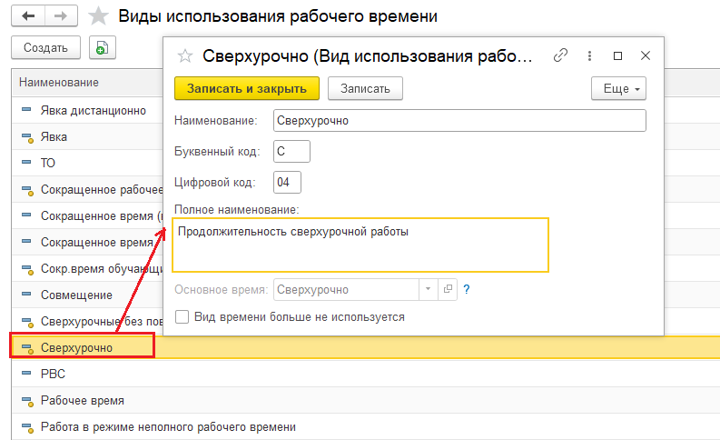Toggle 'Вид времени больше не используется' checkbox
Image resolution: width=720 pixels, height=440 pixels.
[x=182, y=317]
